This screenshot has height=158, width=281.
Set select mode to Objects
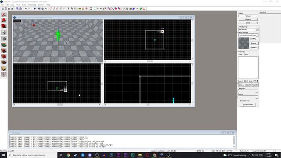point(248,19)
